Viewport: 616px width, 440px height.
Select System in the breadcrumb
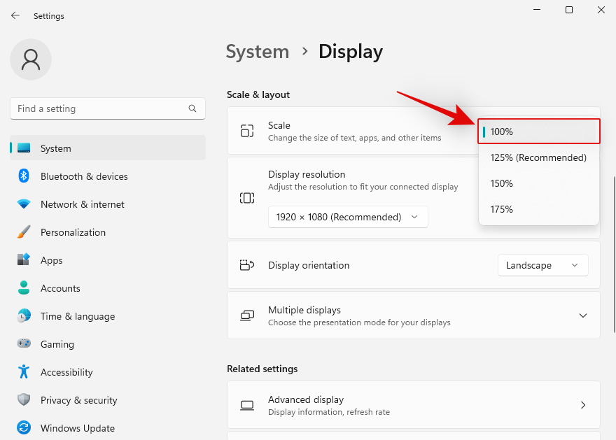(258, 51)
